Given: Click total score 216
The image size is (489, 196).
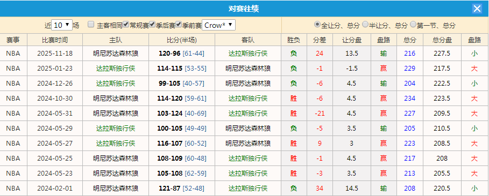Looking at the screenshot, I should click(410, 54).
